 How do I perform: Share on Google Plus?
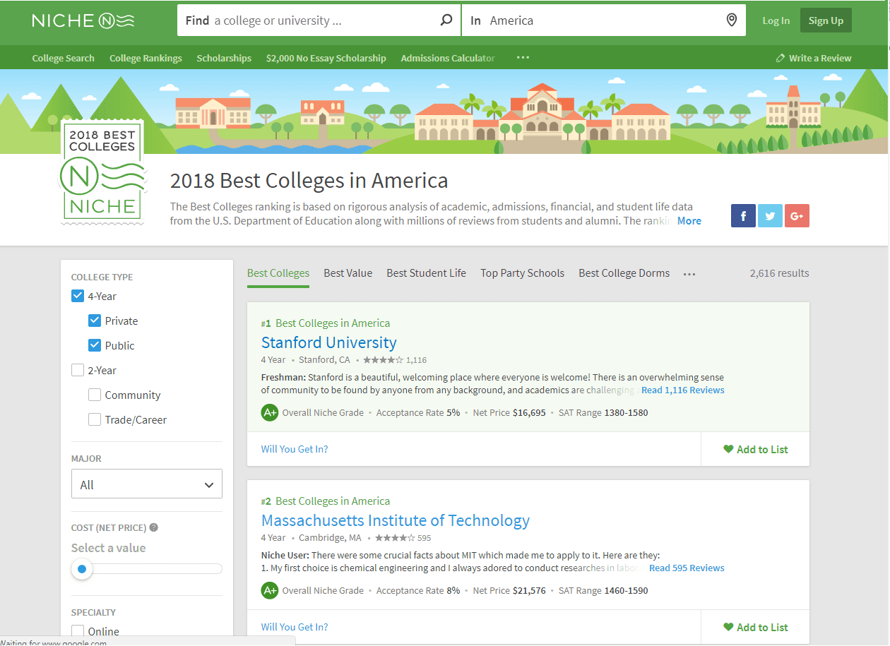(797, 216)
